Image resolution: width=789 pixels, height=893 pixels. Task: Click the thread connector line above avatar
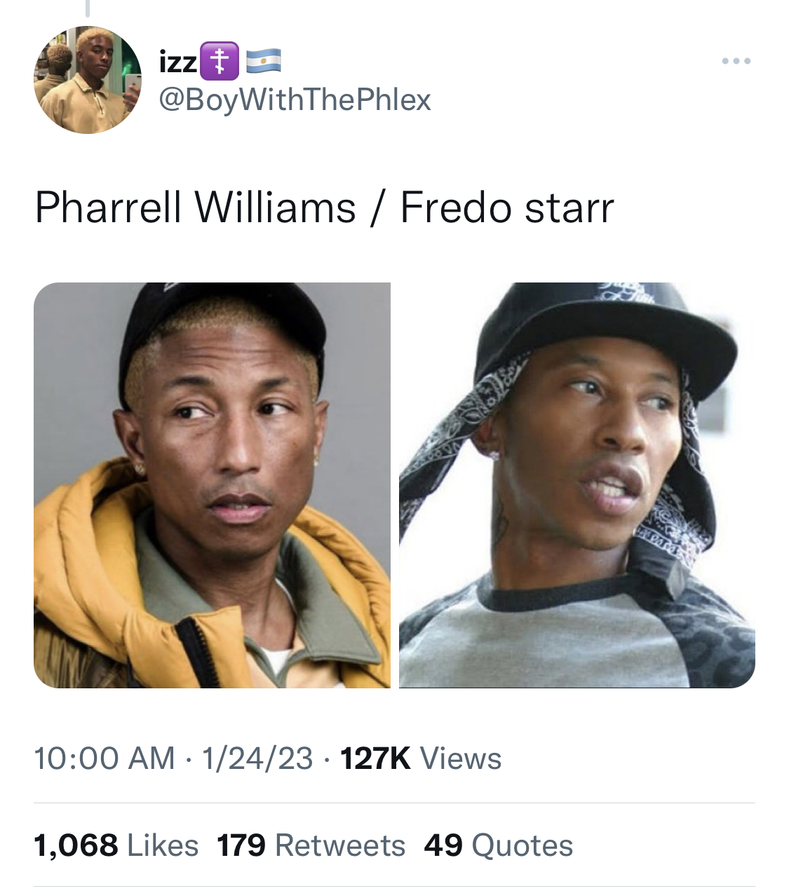88,8
